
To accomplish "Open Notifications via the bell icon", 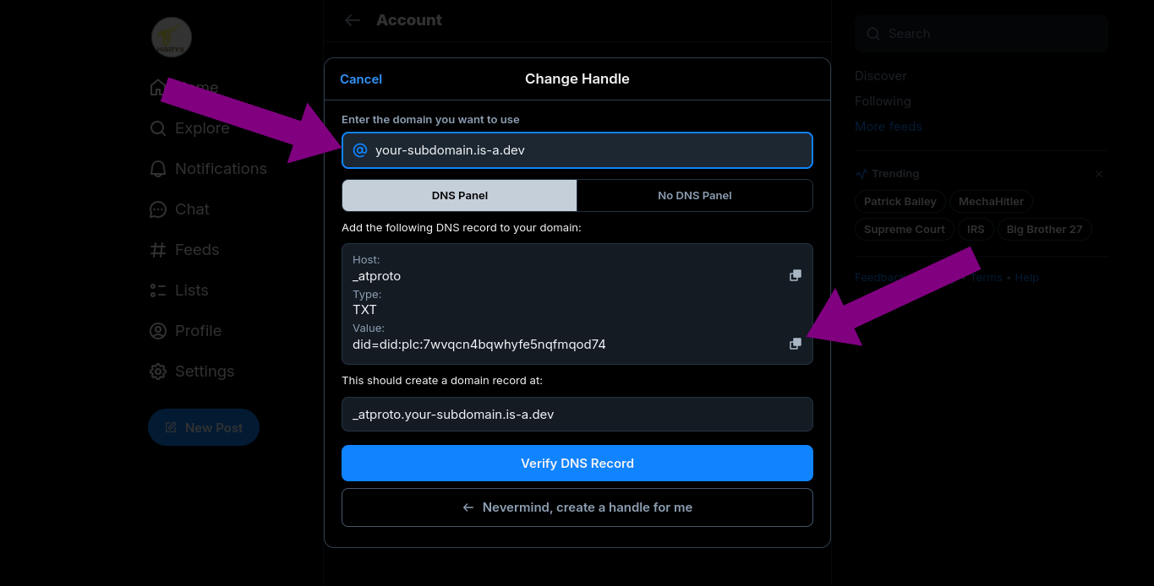I will [x=158, y=169].
